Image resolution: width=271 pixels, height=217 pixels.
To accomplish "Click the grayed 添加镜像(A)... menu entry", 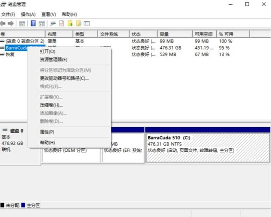I will 69,113.
